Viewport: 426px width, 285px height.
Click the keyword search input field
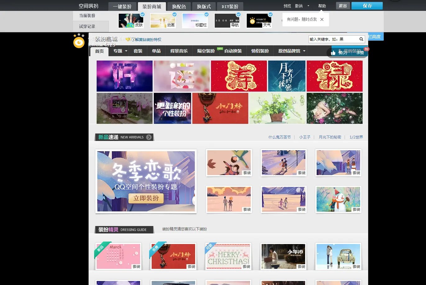point(333,39)
